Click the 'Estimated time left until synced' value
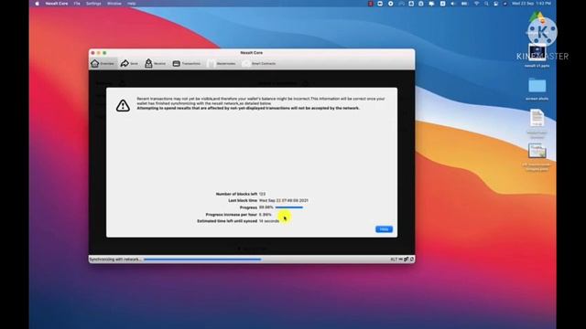This screenshot has width=586, height=329. 269,221
